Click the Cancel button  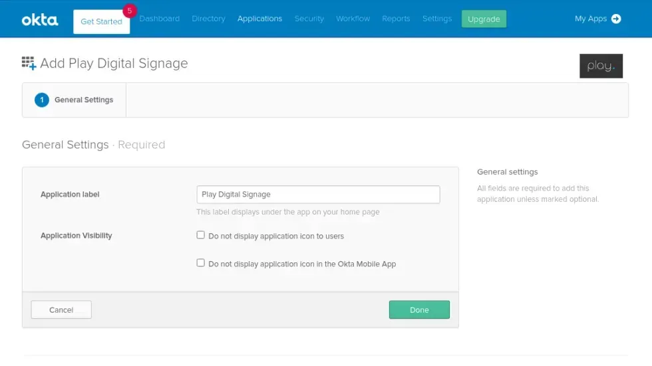[61, 310]
